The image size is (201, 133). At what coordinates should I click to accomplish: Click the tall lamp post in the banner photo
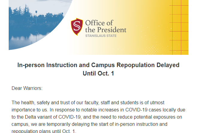(36, 17)
